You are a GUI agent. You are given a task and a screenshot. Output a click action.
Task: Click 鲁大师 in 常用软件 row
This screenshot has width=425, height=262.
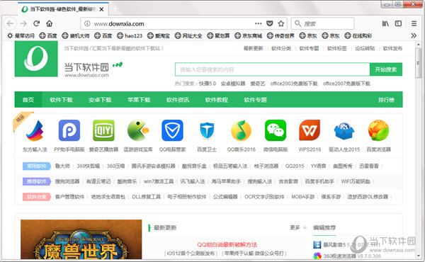coord(62,166)
